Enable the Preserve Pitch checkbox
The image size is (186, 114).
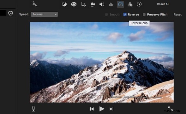(x=144, y=15)
